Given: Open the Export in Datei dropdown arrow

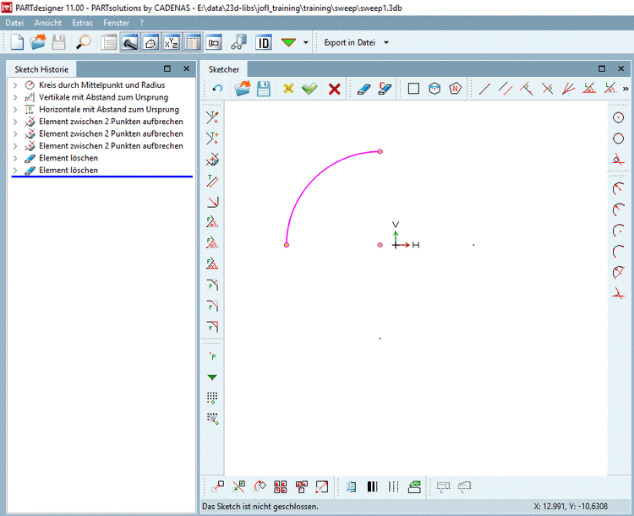Looking at the screenshot, I should [386, 42].
